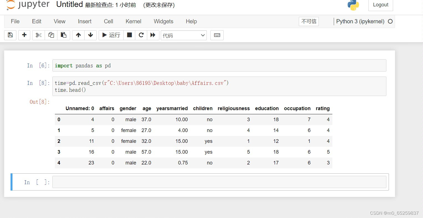Interrupt the kernel with stop icon

coord(129,35)
